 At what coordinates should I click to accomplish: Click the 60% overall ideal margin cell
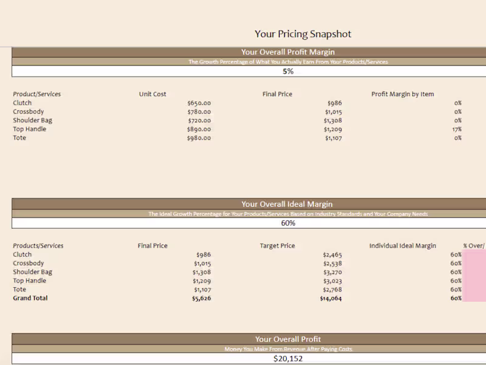(288, 223)
